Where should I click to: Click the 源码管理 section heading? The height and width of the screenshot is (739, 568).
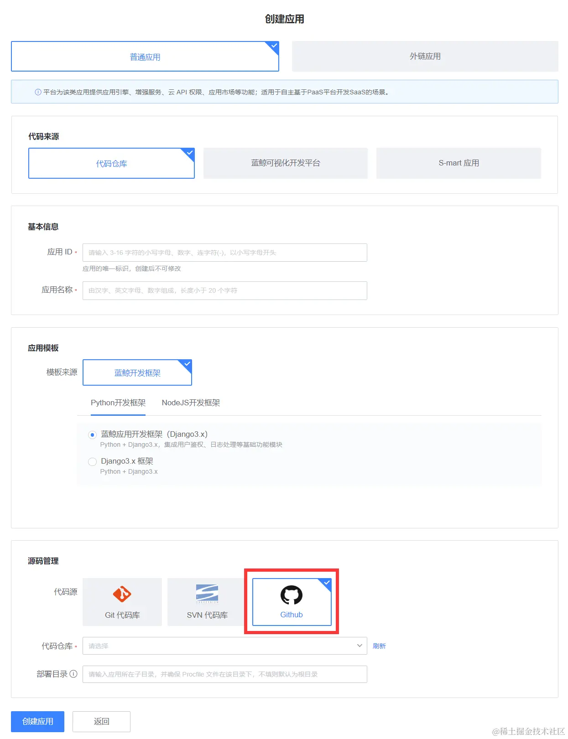pos(43,561)
